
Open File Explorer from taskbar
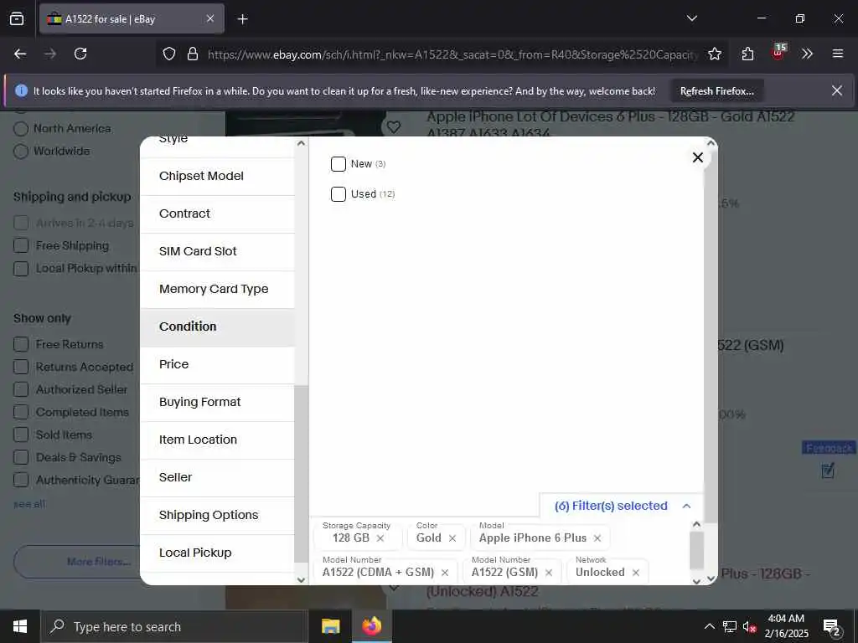[330, 626]
